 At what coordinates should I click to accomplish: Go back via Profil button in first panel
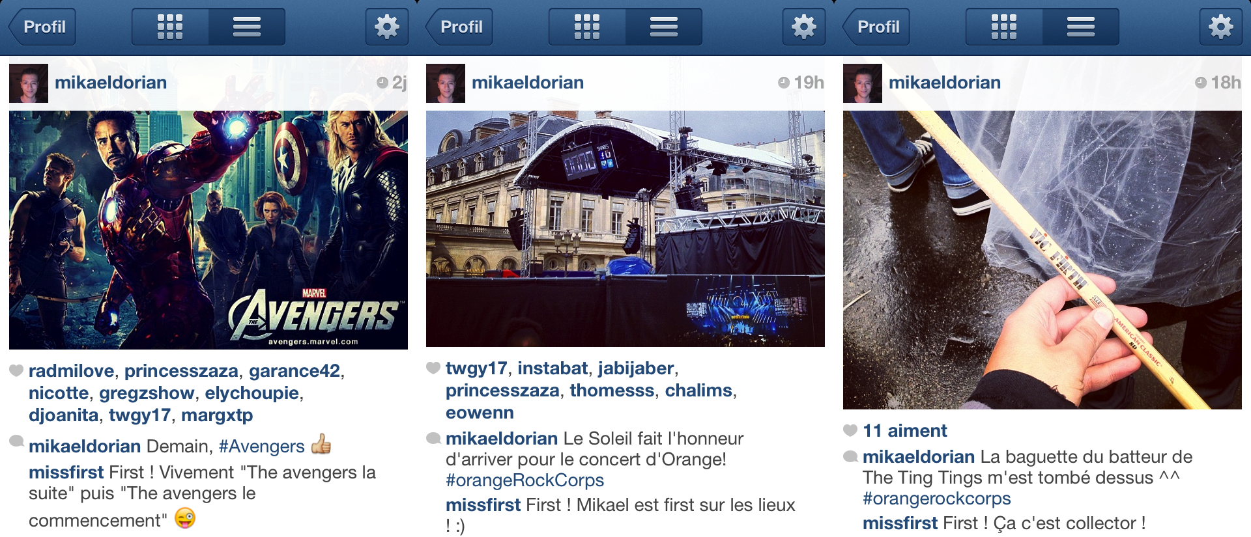pos(42,27)
